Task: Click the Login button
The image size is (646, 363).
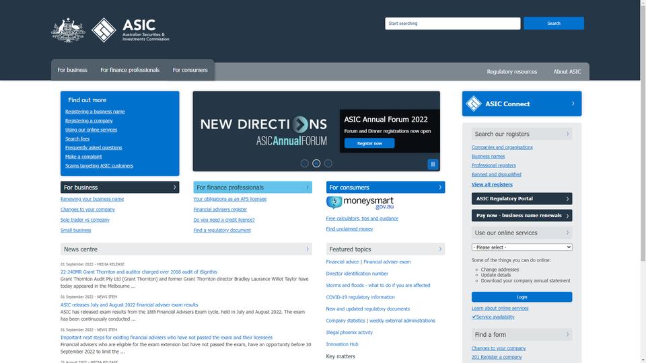Action: (x=522, y=296)
